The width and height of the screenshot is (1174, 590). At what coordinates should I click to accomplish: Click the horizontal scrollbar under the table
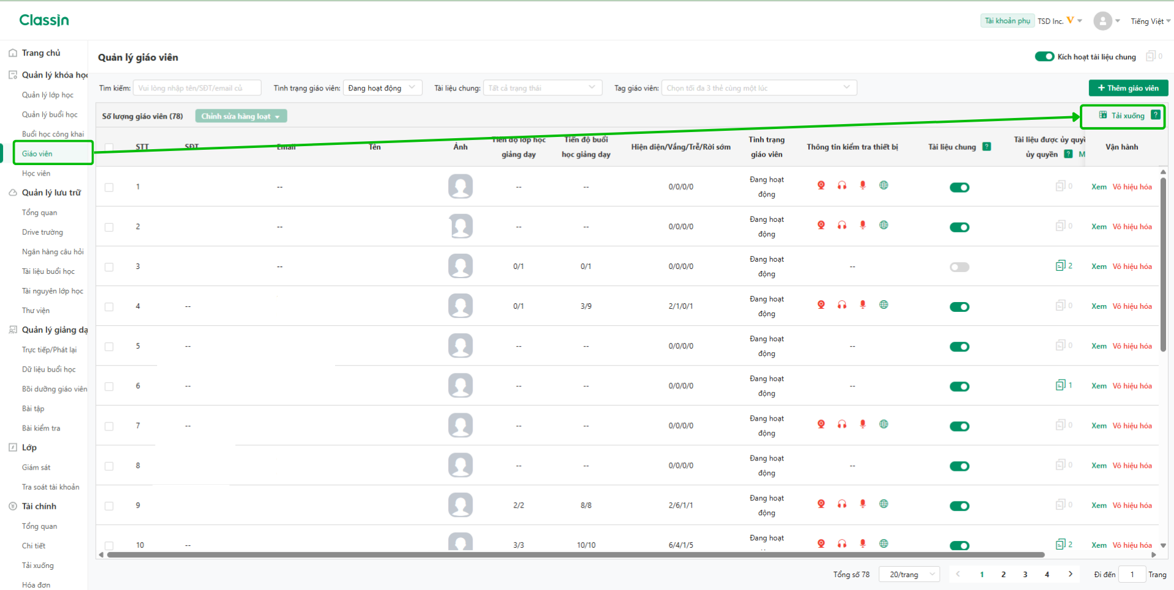(575, 555)
